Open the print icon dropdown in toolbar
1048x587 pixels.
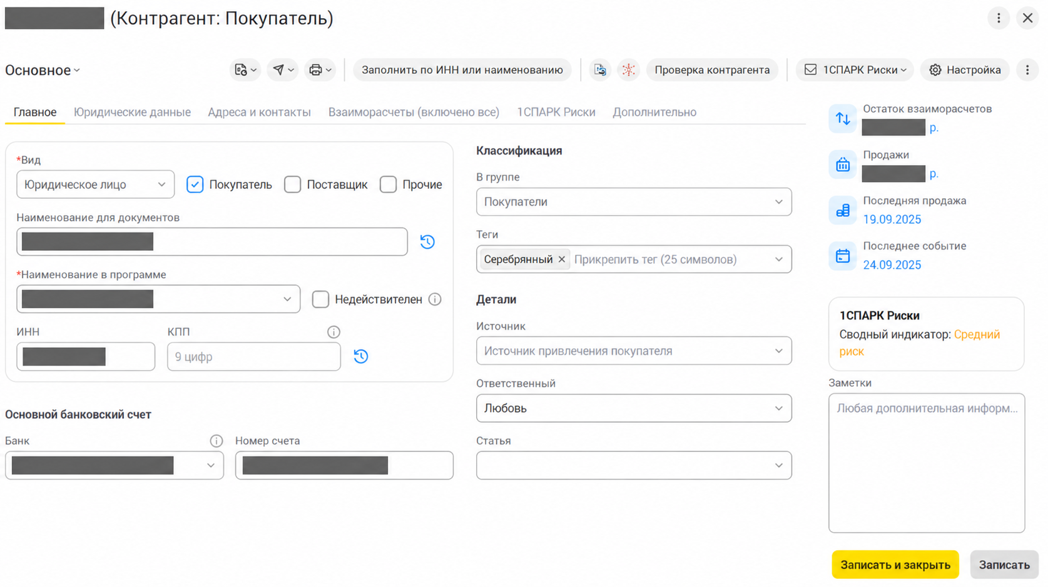[320, 70]
